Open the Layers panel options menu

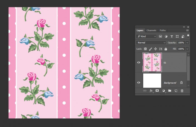(x=187, y=30)
